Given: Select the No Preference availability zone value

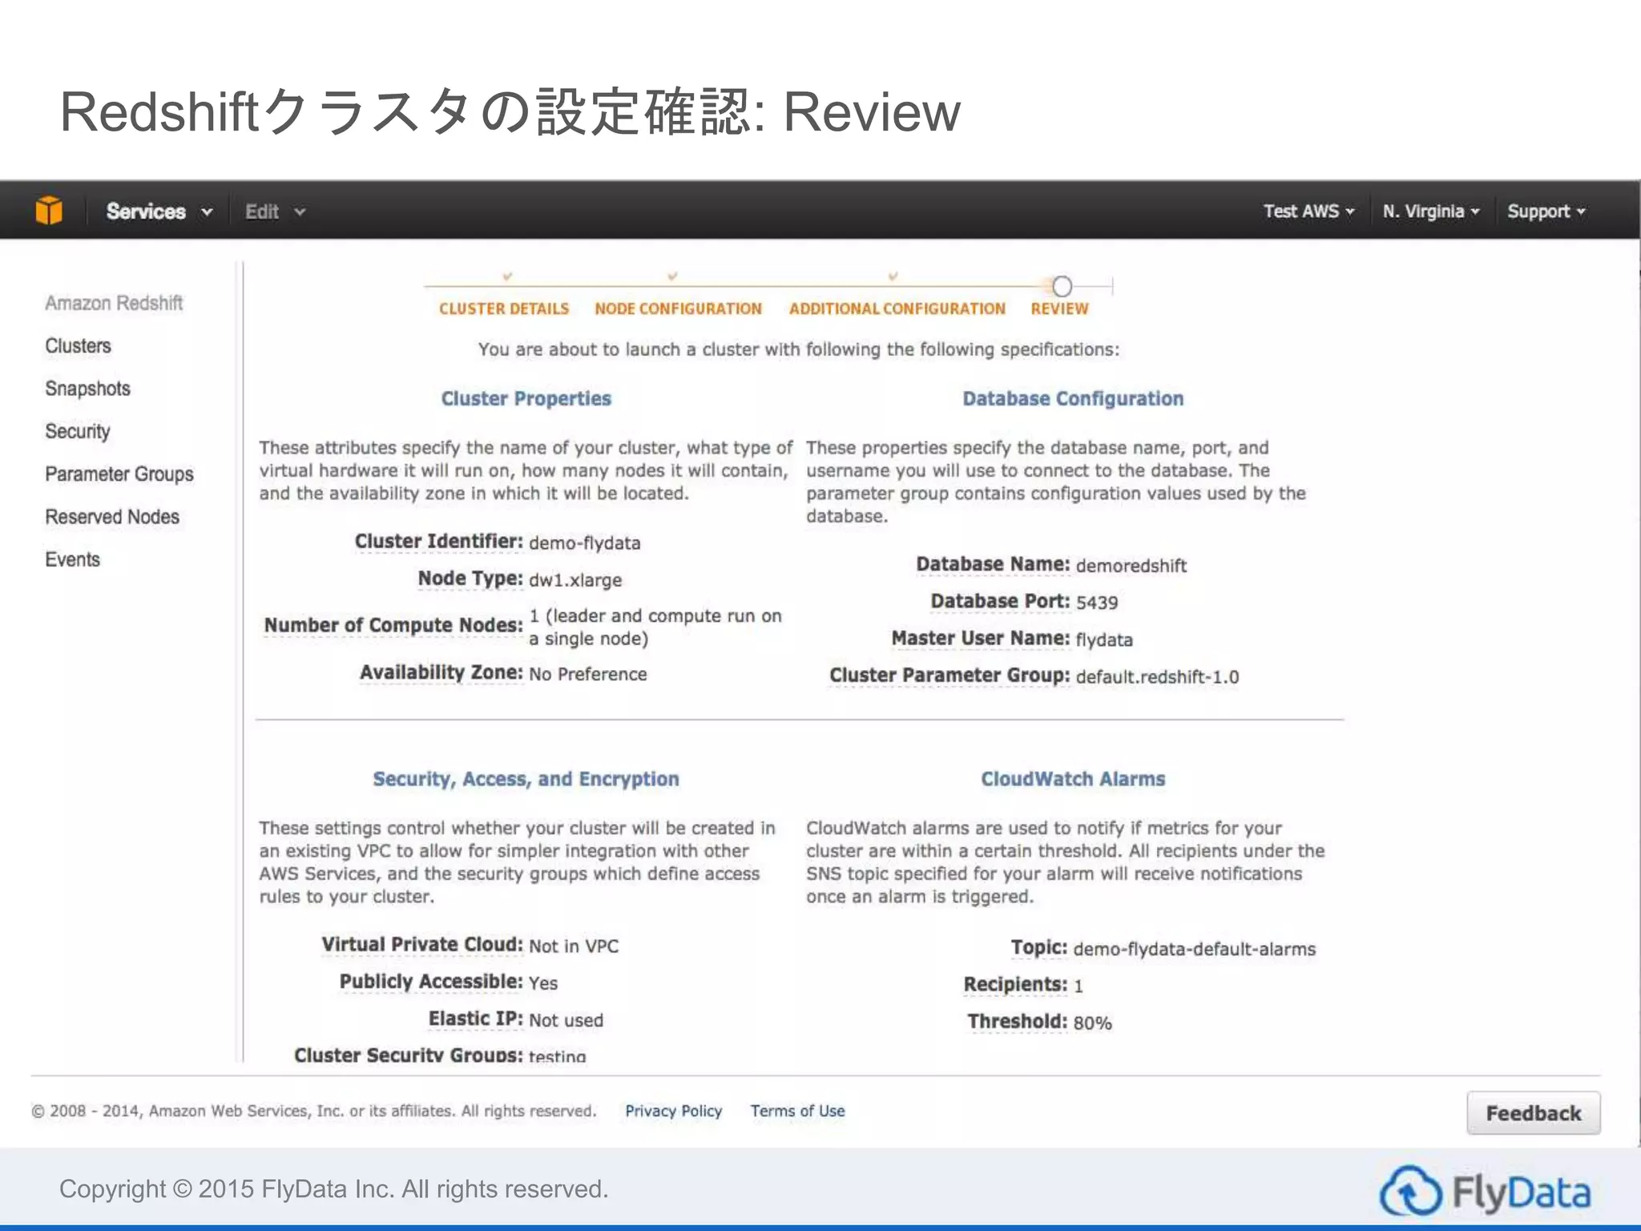Looking at the screenshot, I should click(588, 674).
